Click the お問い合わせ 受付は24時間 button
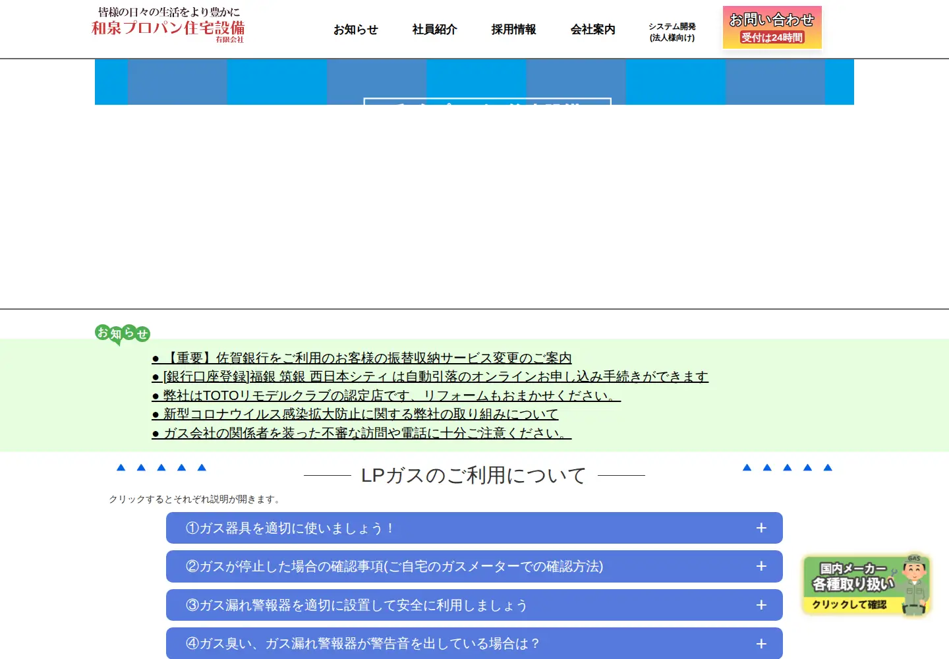949x659 pixels. [x=772, y=28]
